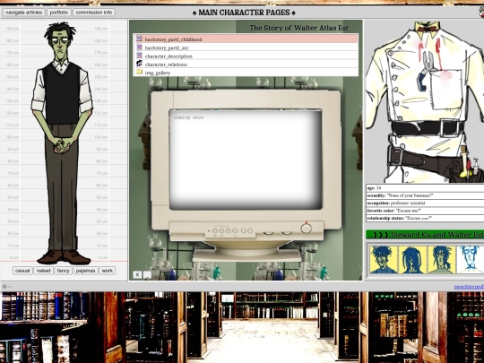Select backstory_part1_childhood row text

click(x=173, y=39)
